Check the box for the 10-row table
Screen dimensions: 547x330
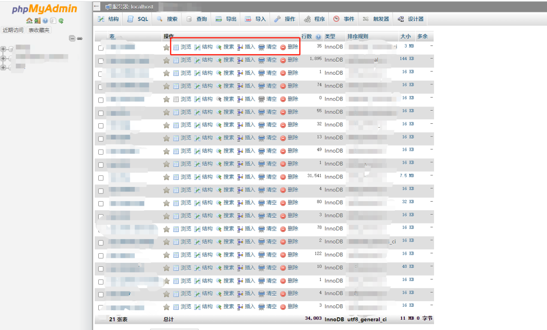(x=101, y=269)
